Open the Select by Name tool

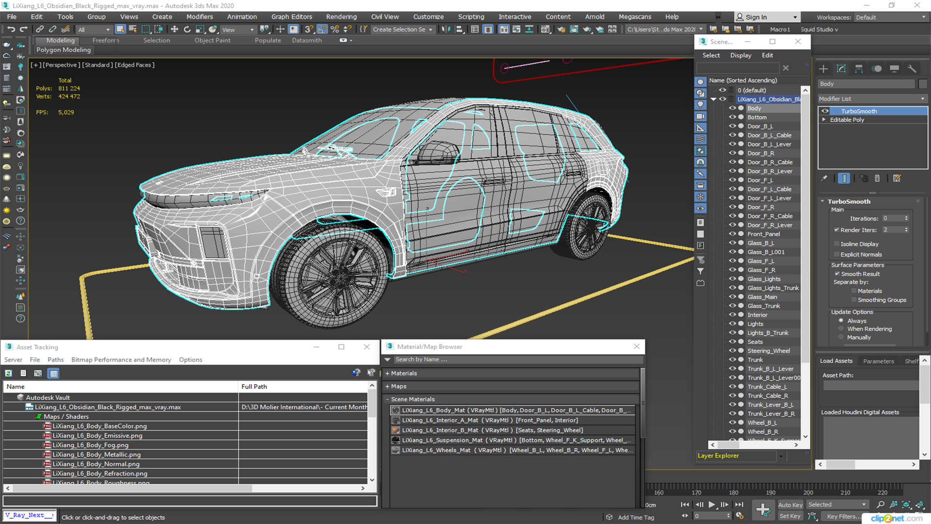[x=133, y=30]
